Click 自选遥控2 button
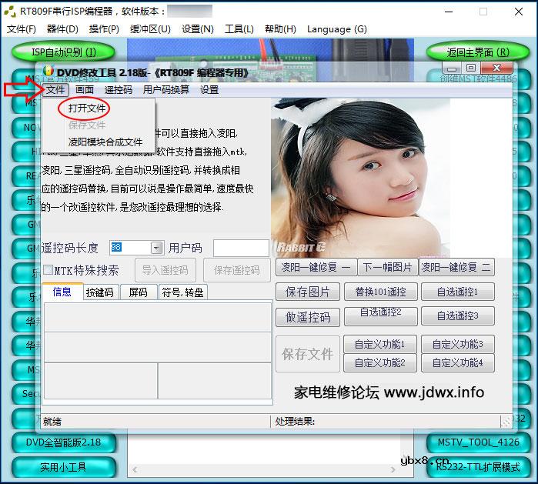Screen dimensions: 538x484 click(x=381, y=316)
